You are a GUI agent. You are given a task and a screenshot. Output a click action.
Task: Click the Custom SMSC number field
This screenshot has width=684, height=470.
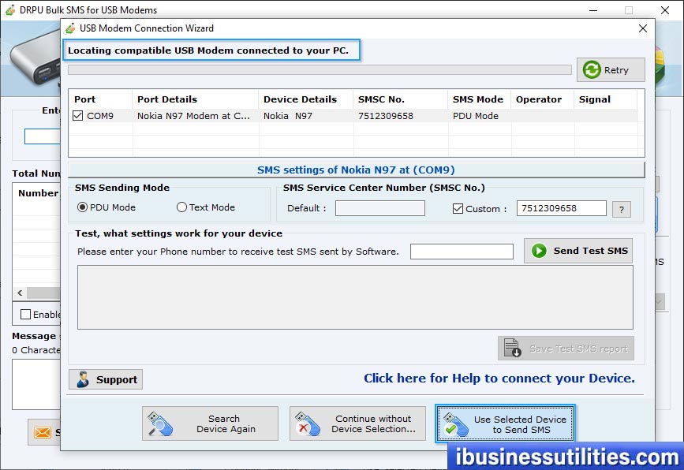(x=562, y=208)
